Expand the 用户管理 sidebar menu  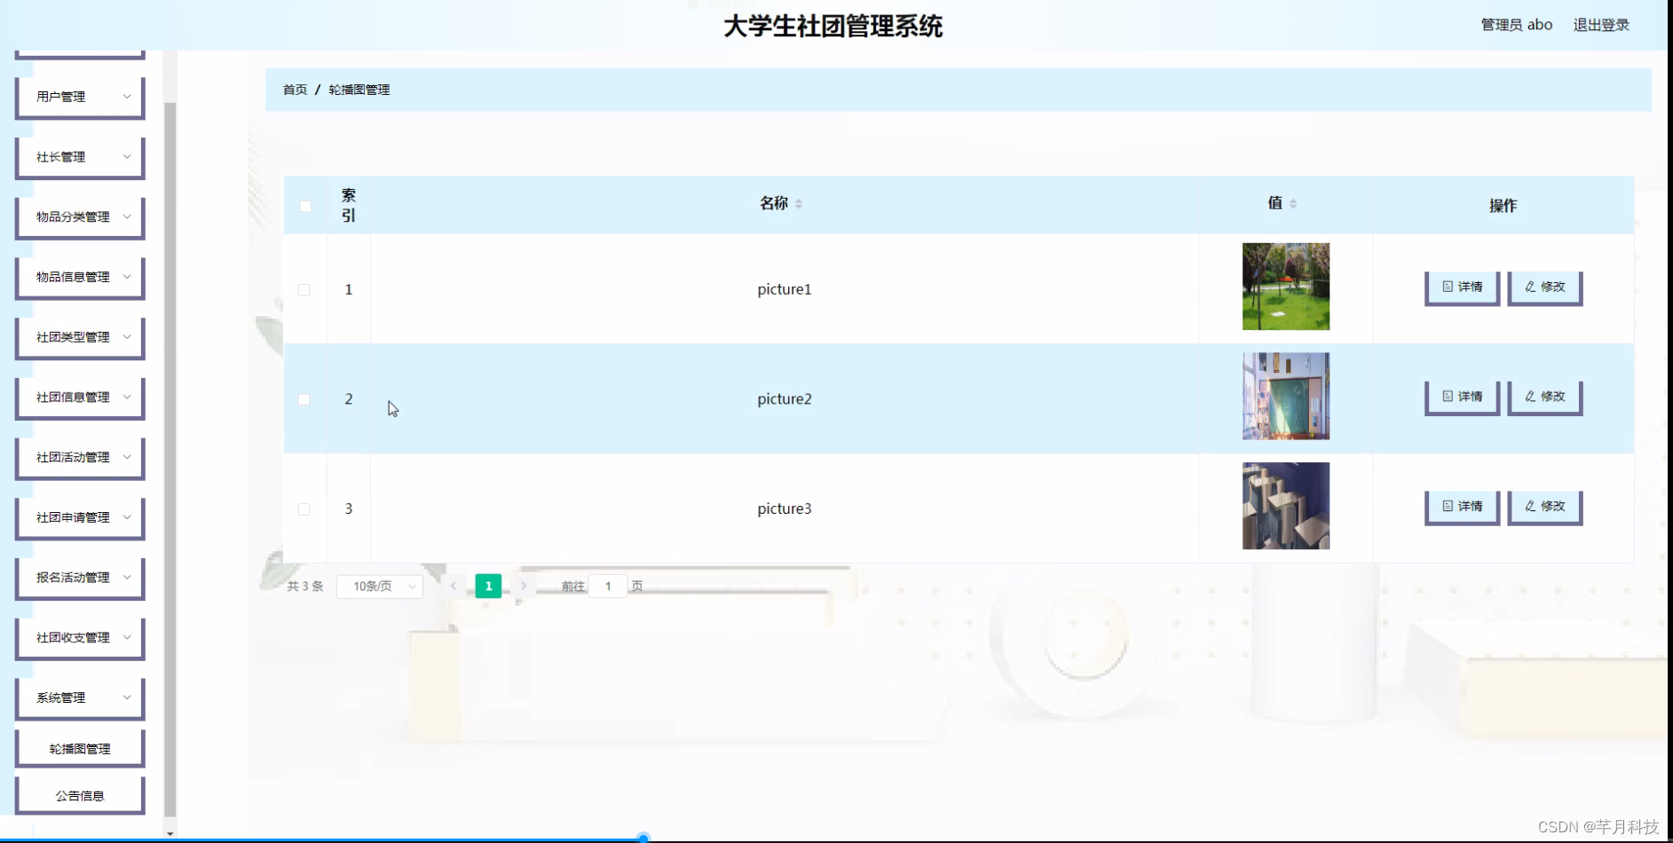(80, 96)
